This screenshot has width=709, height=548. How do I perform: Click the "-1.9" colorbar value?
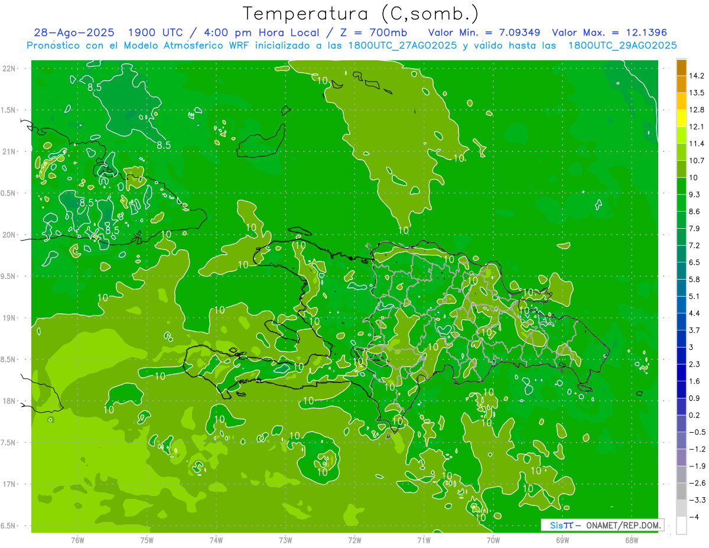pyautogui.click(x=697, y=466)
